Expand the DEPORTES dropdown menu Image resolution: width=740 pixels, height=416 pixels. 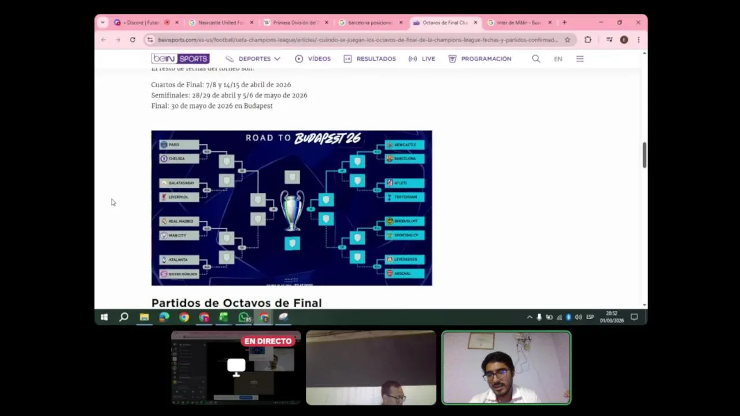(253, 58)
